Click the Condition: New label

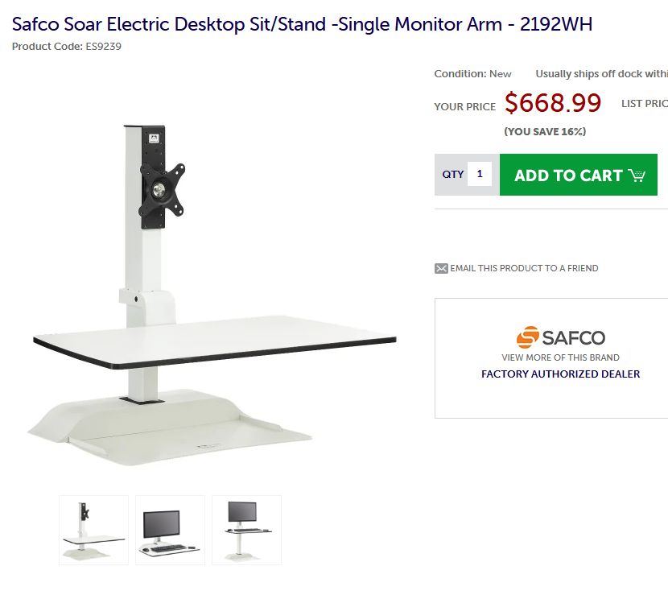pos(472,74)
